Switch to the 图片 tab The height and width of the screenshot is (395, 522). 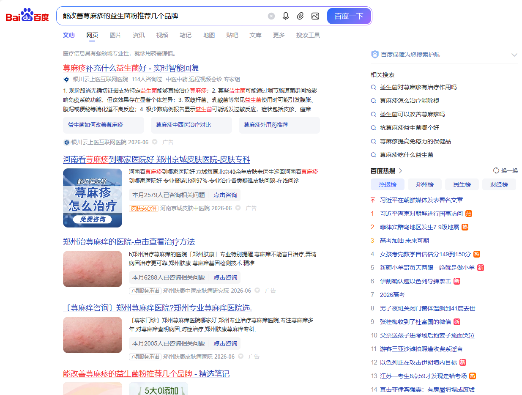115,35
